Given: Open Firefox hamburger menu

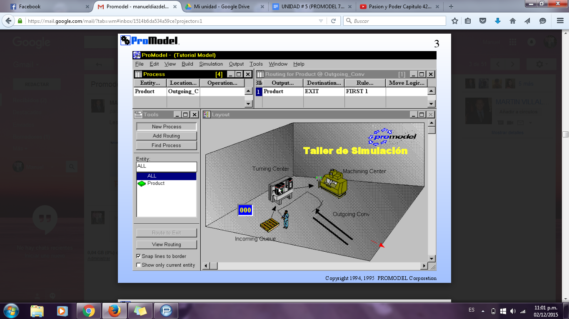Looking at the screenshot, I should point(560,21).
